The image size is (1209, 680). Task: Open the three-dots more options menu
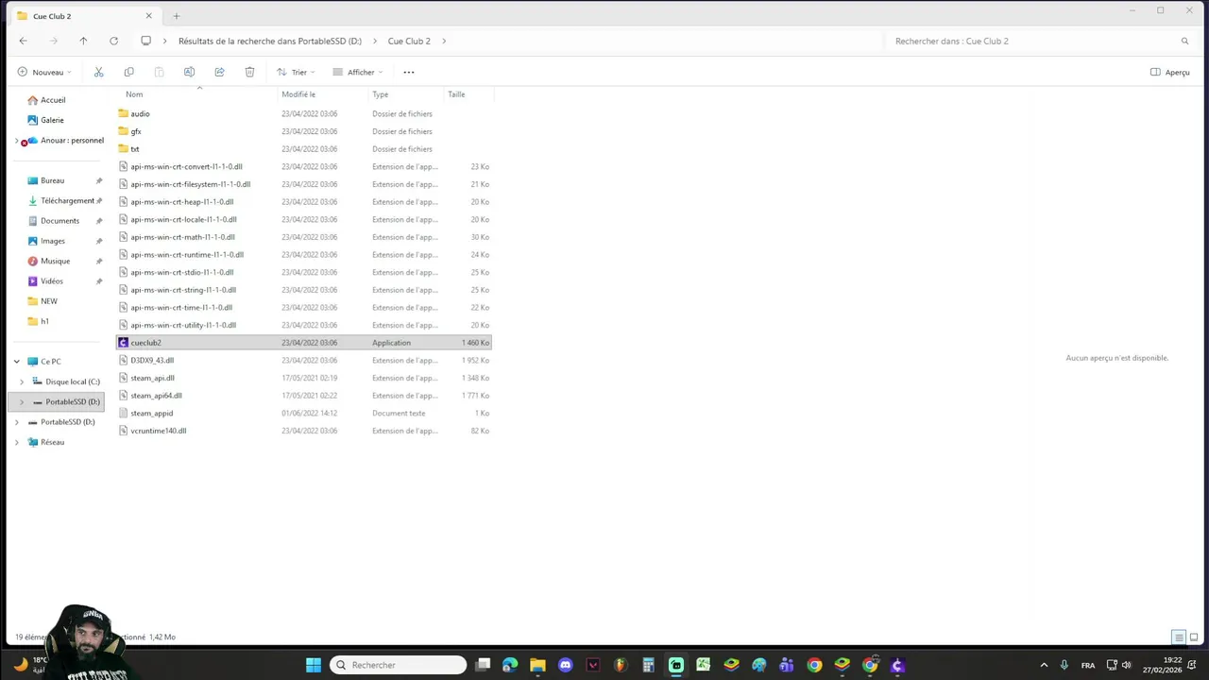tap(408, 72)
